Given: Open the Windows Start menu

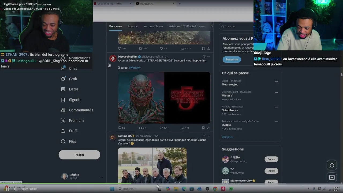Looking at the screenshot, I should click(112, 189).
